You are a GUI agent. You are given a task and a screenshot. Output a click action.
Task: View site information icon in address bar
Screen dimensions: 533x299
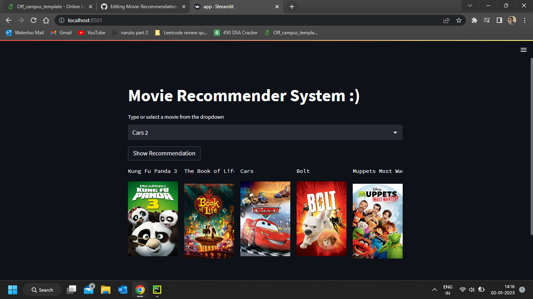pyautogui.click(x=62, y=20)
